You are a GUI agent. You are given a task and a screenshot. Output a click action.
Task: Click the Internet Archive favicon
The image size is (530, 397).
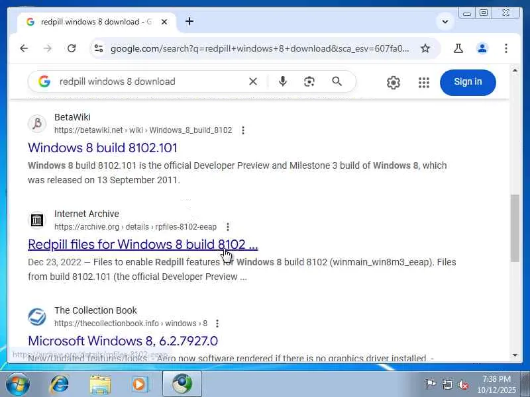click(37, 220)
